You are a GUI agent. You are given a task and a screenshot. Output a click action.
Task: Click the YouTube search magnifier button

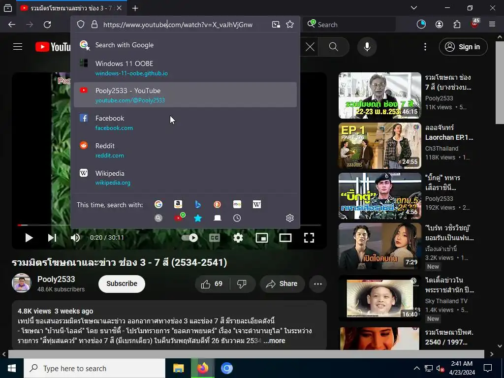tap(334, 47)
